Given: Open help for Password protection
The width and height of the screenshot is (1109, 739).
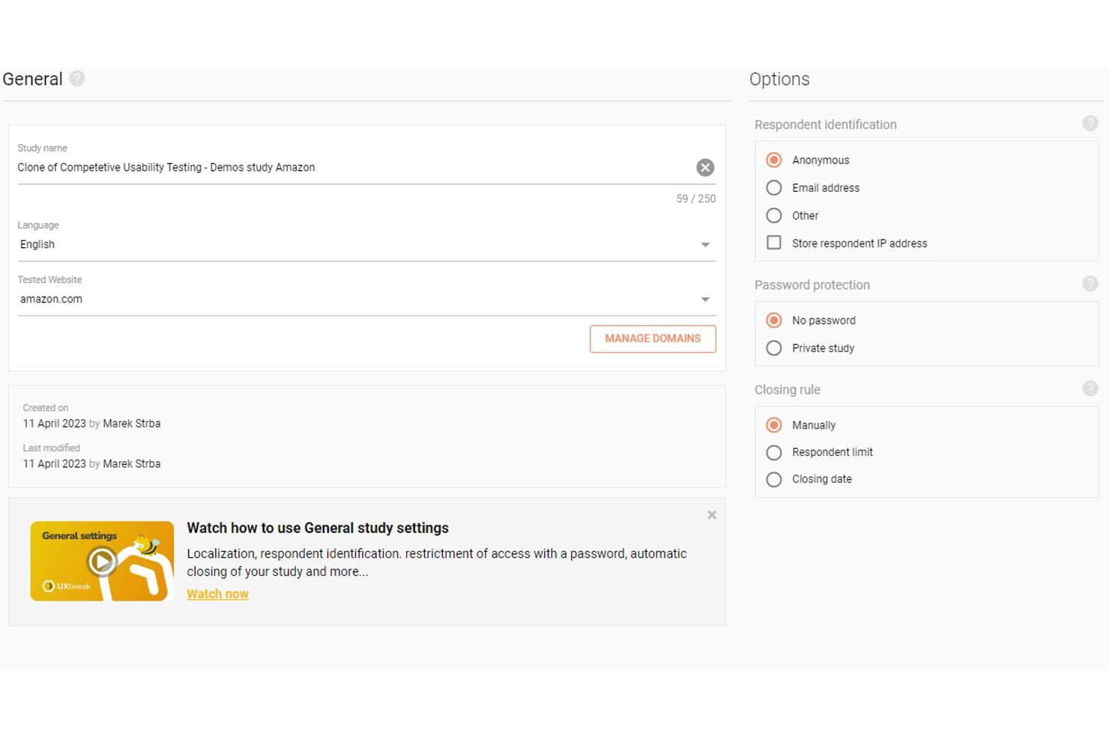Looking at the screenshot, I should coord(1090,284).
